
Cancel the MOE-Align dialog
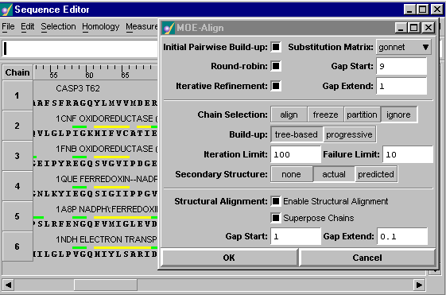[367, 258]
